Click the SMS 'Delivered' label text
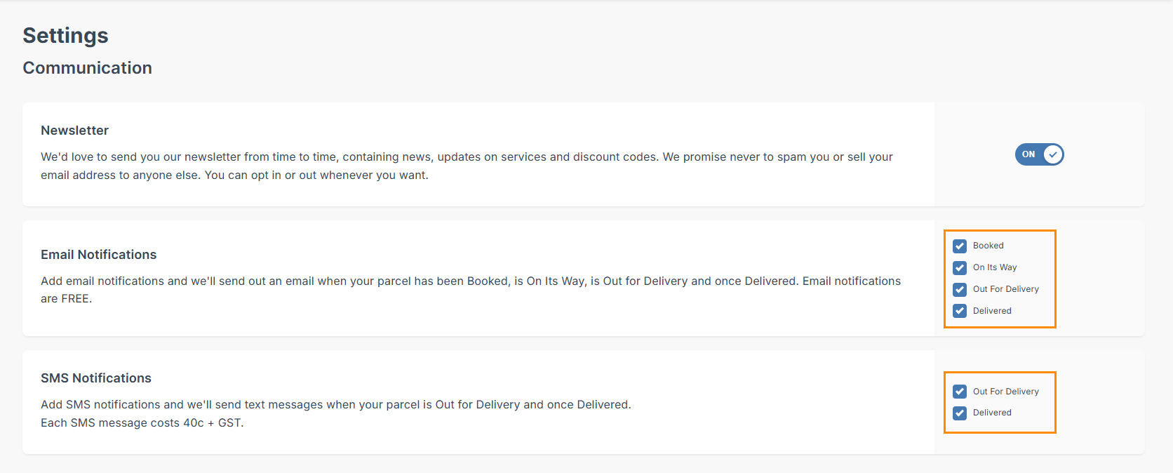1173x473 pixels. coord(992,413)
